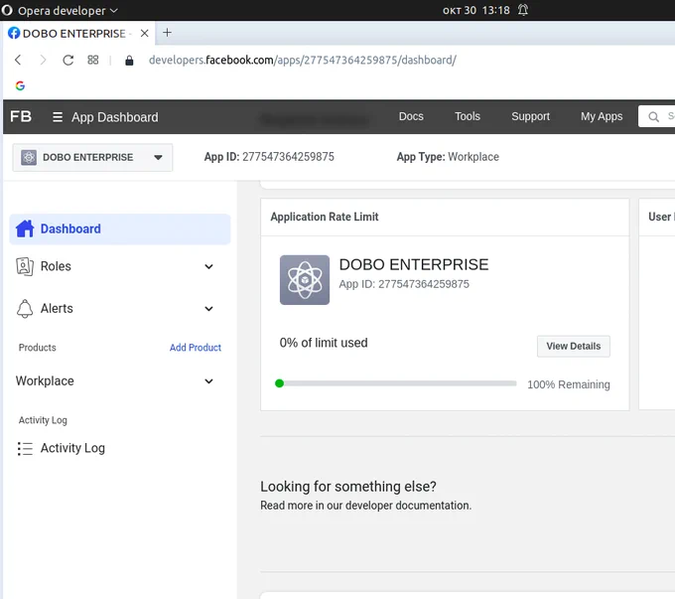Click the Looking for something else? heading

[348, 487]
